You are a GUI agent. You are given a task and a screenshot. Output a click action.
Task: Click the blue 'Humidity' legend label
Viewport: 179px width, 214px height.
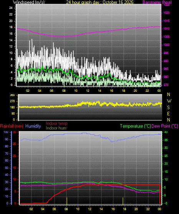(x=33, y=126)
